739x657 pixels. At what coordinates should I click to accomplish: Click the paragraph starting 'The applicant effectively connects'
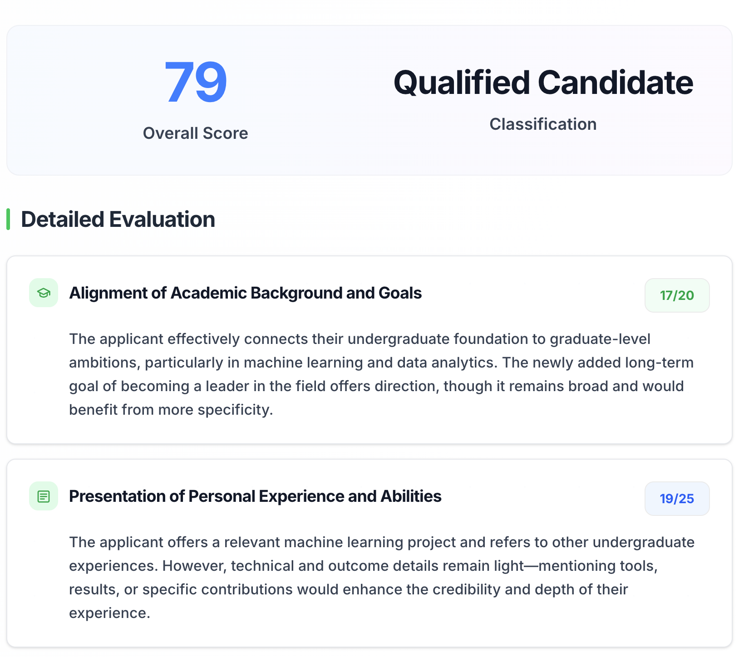pos(381,374)
